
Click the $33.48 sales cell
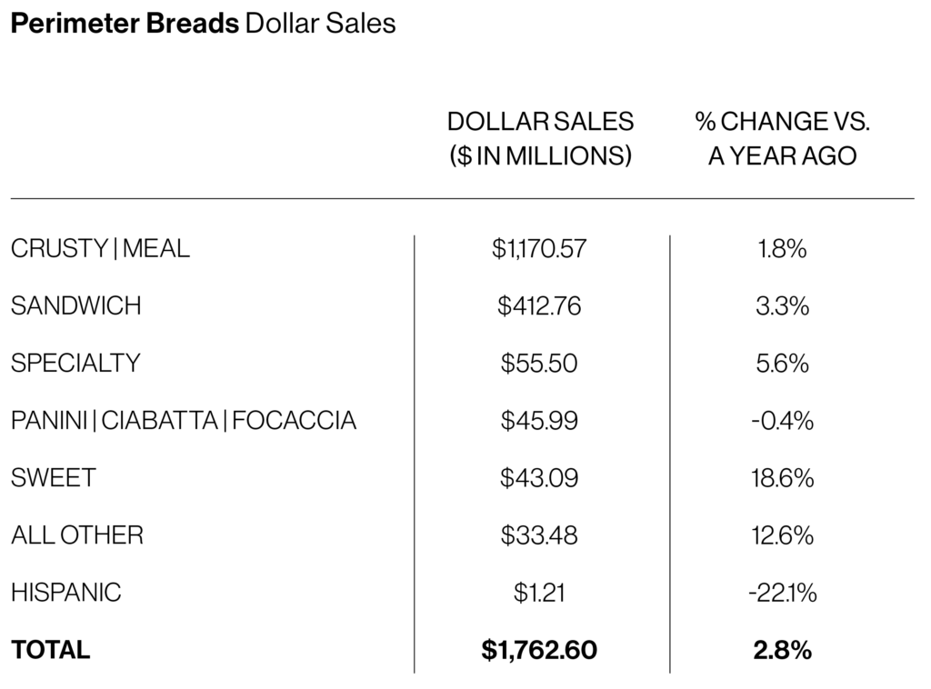[539, 534]
